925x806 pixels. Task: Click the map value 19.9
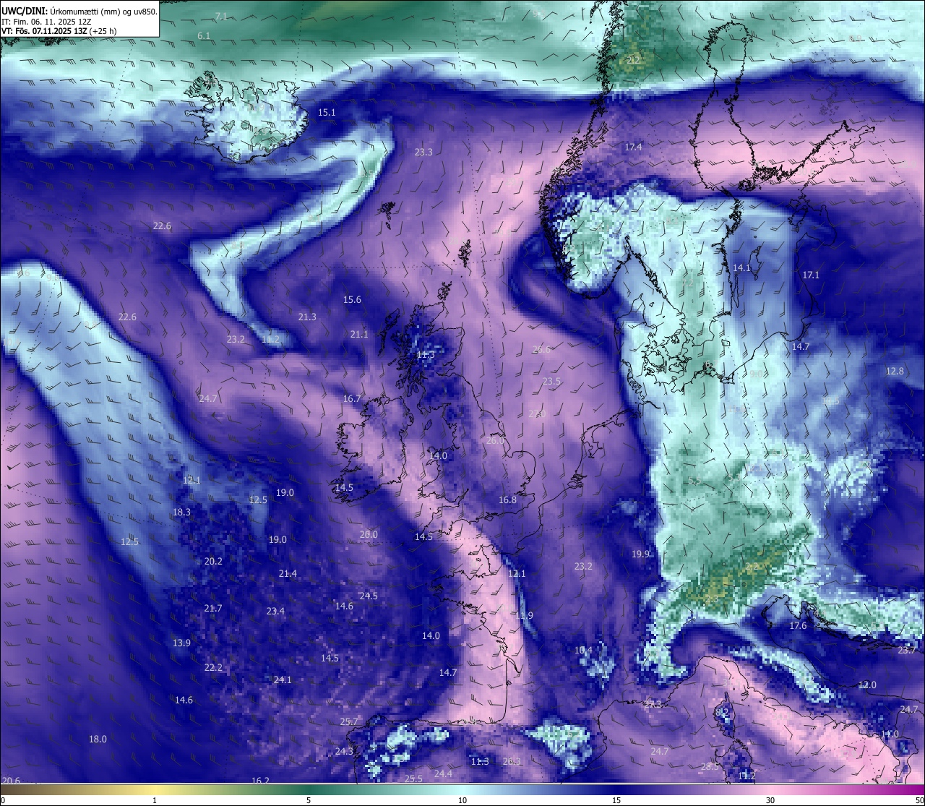click(x=640, y=554)
